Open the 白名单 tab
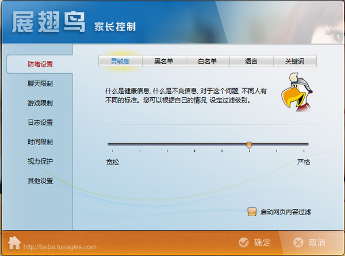The width and height of the screenshot is (345, 256). (208, 61)
